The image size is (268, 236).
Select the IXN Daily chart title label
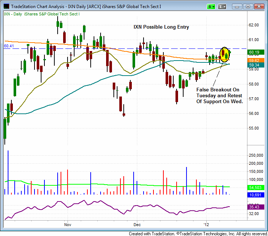(x=42, y=14)
